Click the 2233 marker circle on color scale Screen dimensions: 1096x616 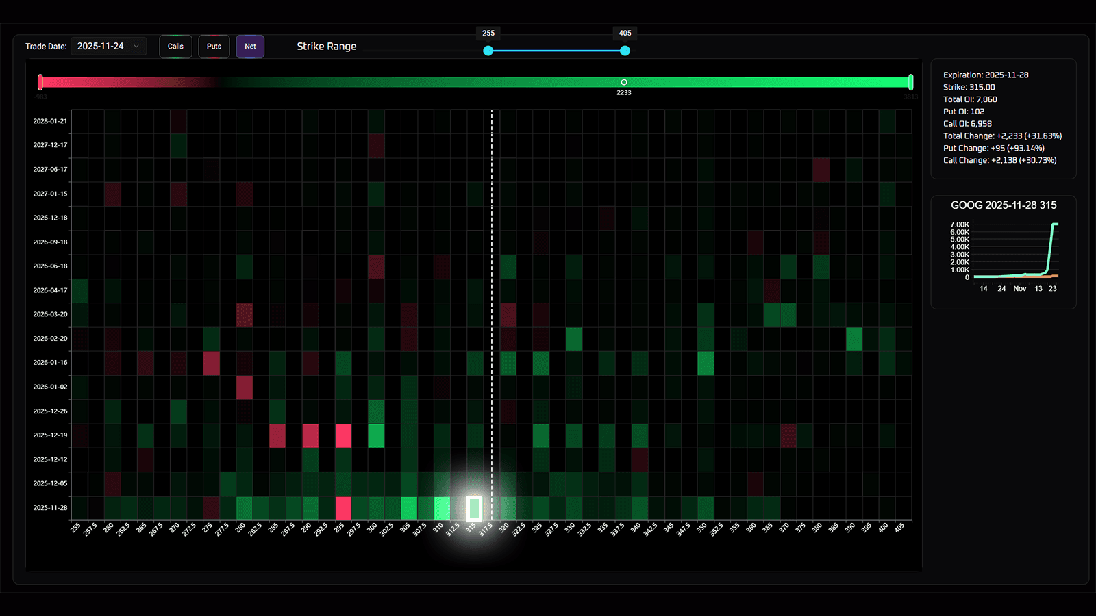(x=623, y=82)
